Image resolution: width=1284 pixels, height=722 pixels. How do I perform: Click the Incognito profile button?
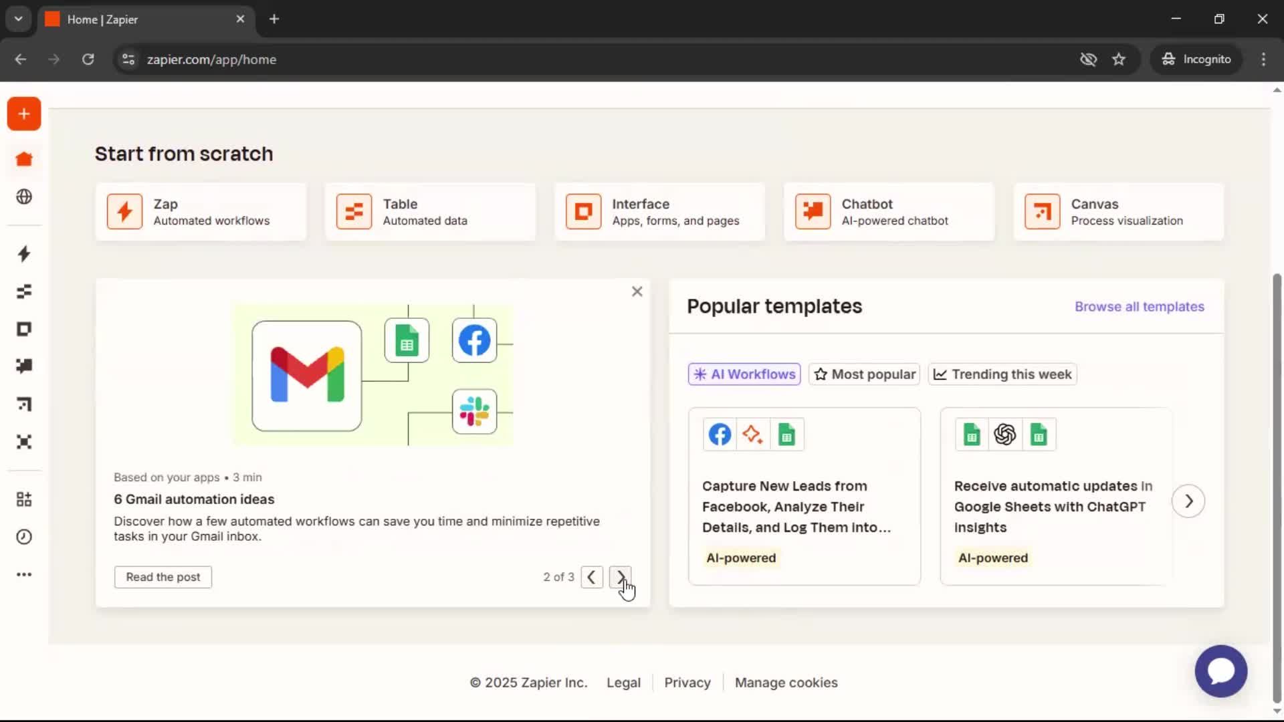(x=1196, y=59)
